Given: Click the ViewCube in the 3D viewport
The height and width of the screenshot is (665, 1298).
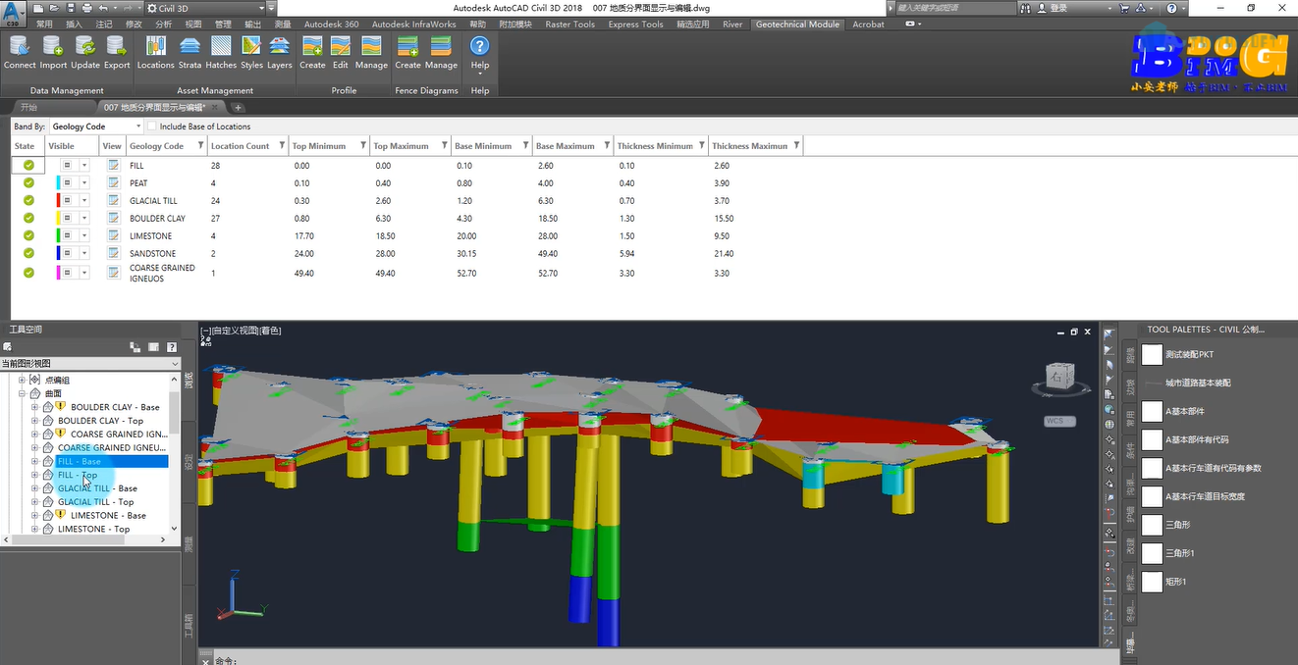Looking at the screenshot, I should 1054,374.
